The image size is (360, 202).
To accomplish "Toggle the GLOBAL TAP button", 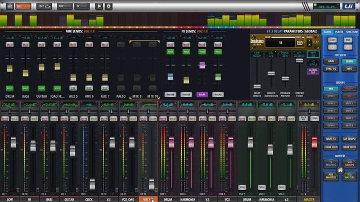I will pyautogui.click(x=313, y=71).
